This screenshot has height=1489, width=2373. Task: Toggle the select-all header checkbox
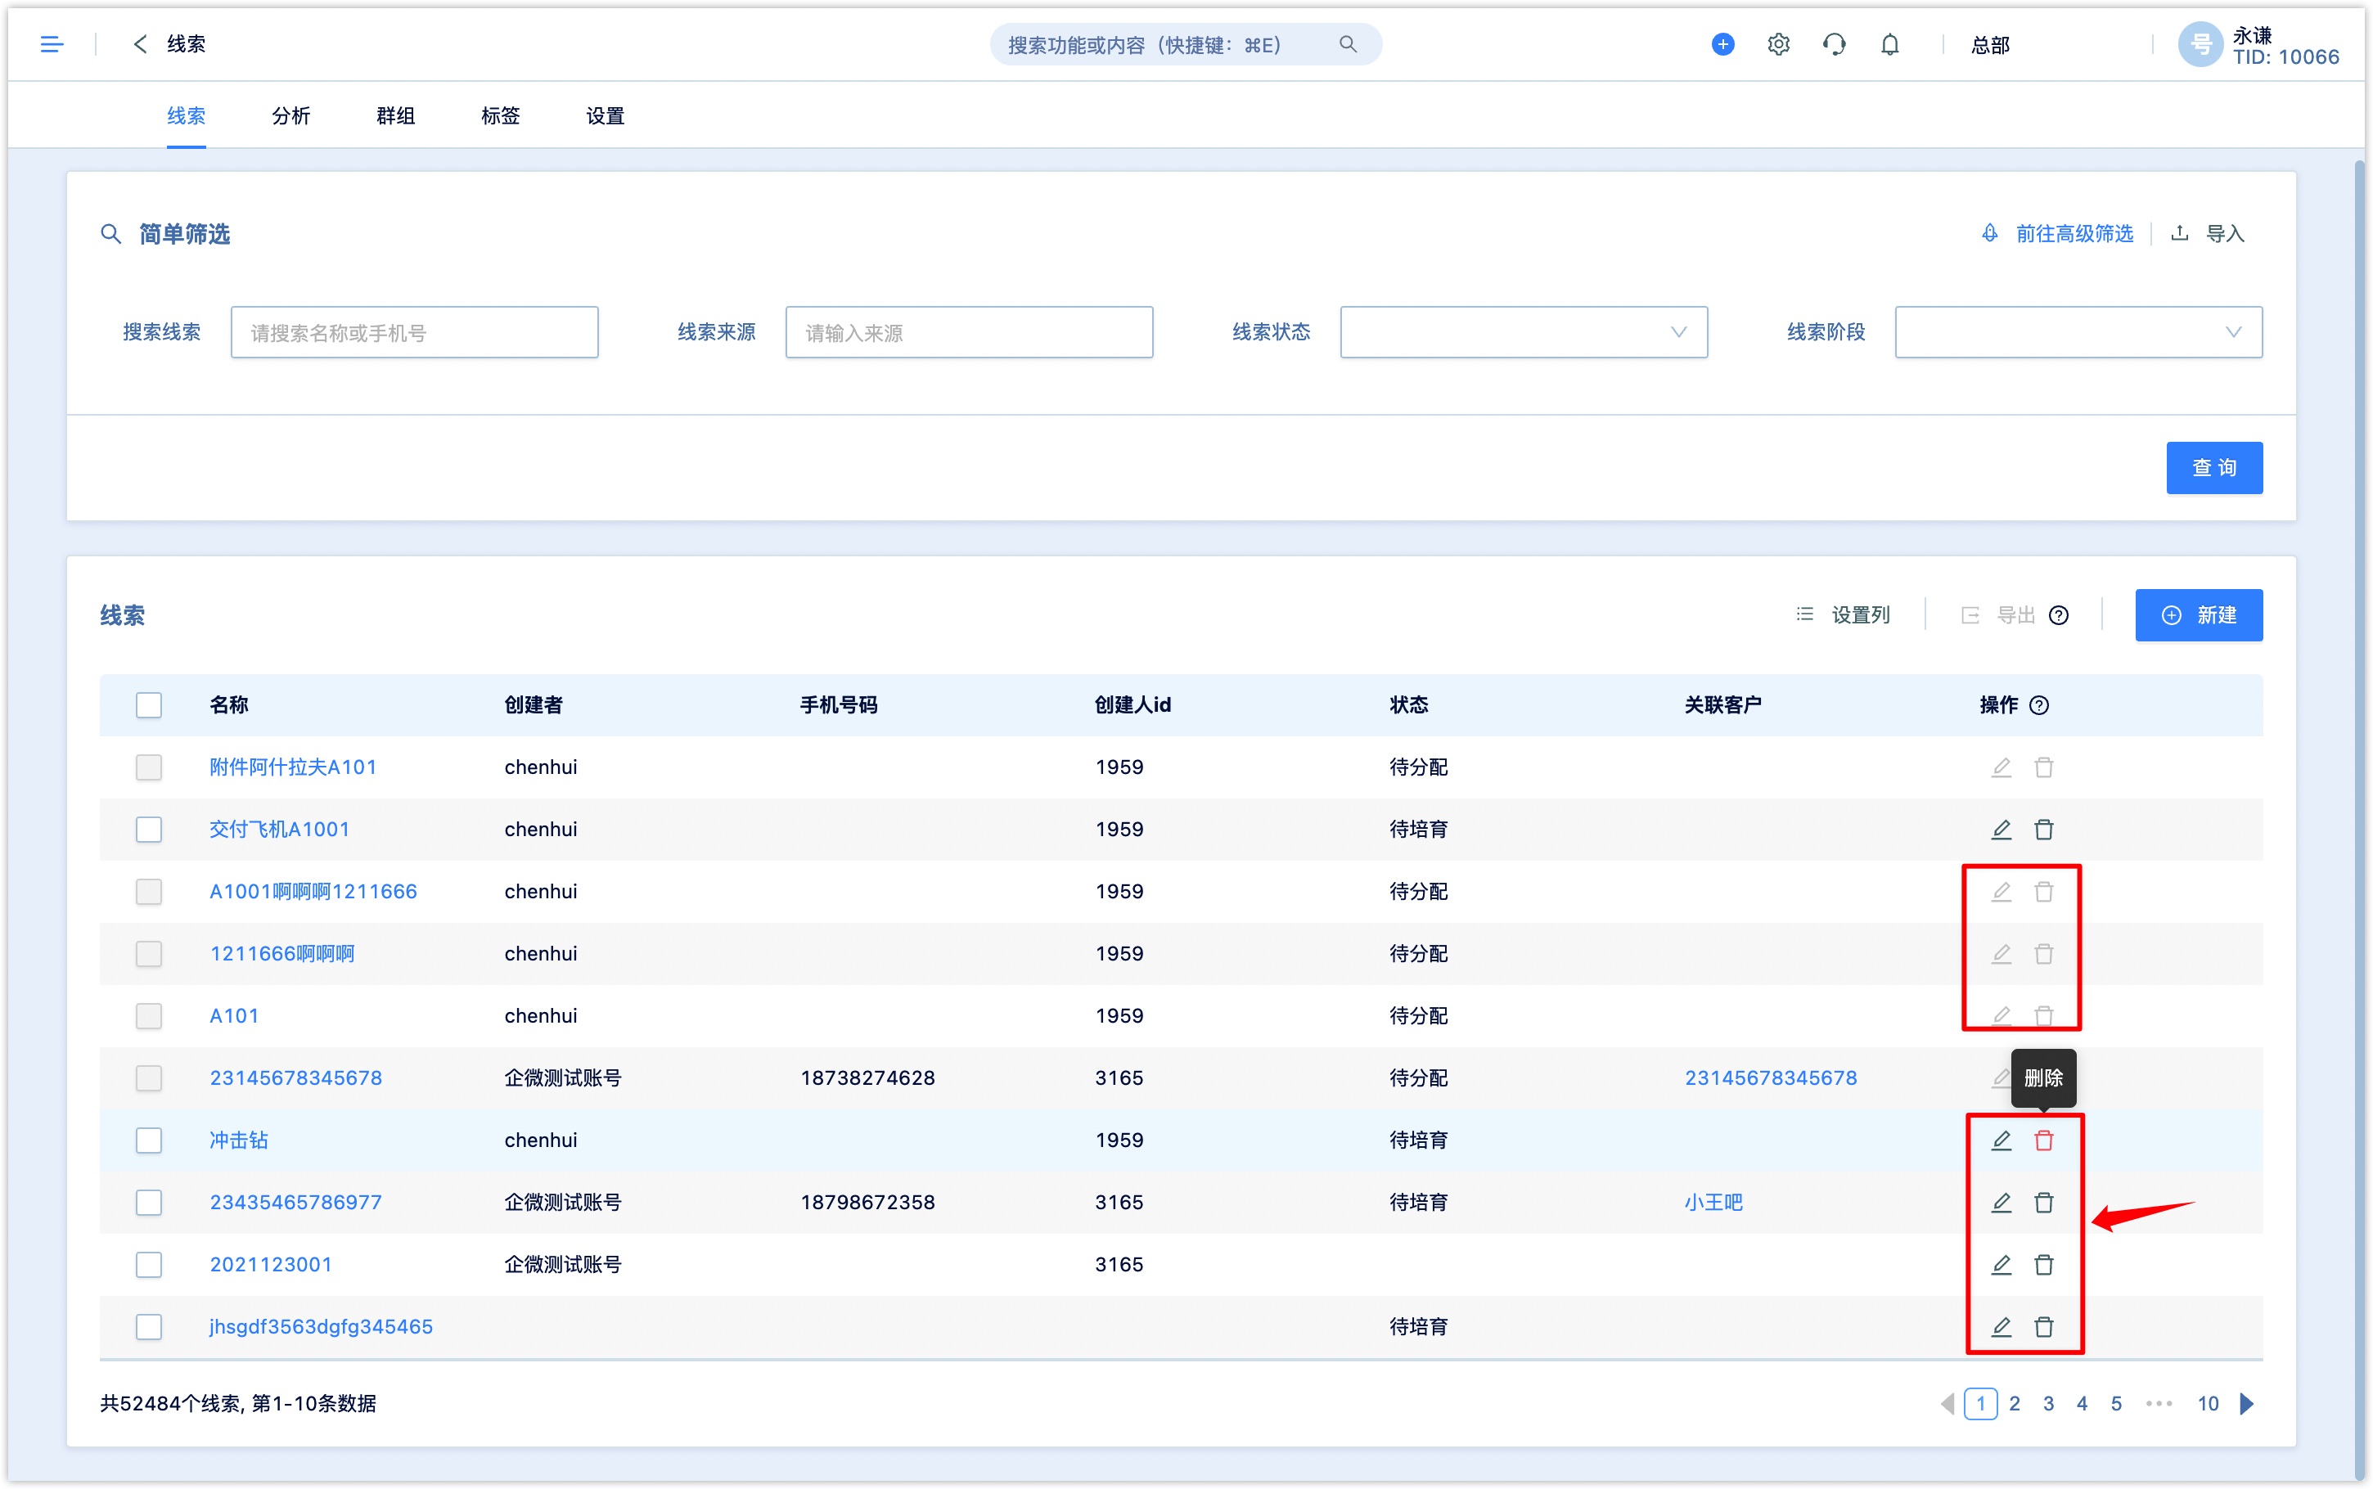tap(149, 705)
